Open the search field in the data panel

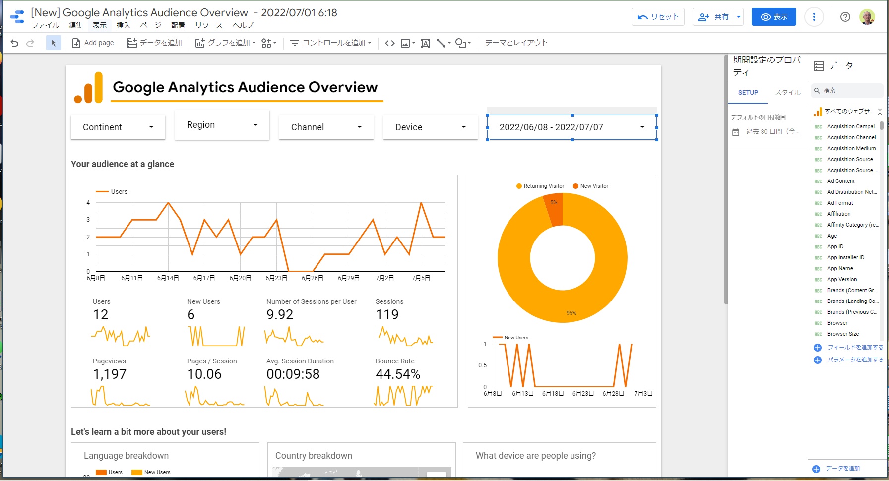coord(847,90)
